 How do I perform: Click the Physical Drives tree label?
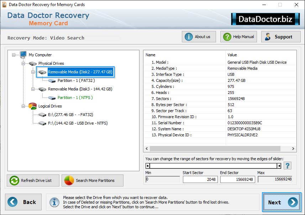click(x=51, y=63)
